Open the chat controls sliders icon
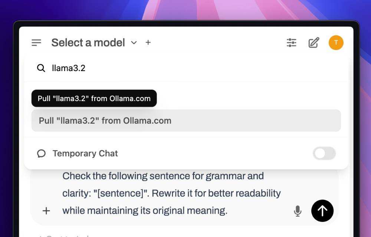The image size is (371, 237). click(292, 43)
